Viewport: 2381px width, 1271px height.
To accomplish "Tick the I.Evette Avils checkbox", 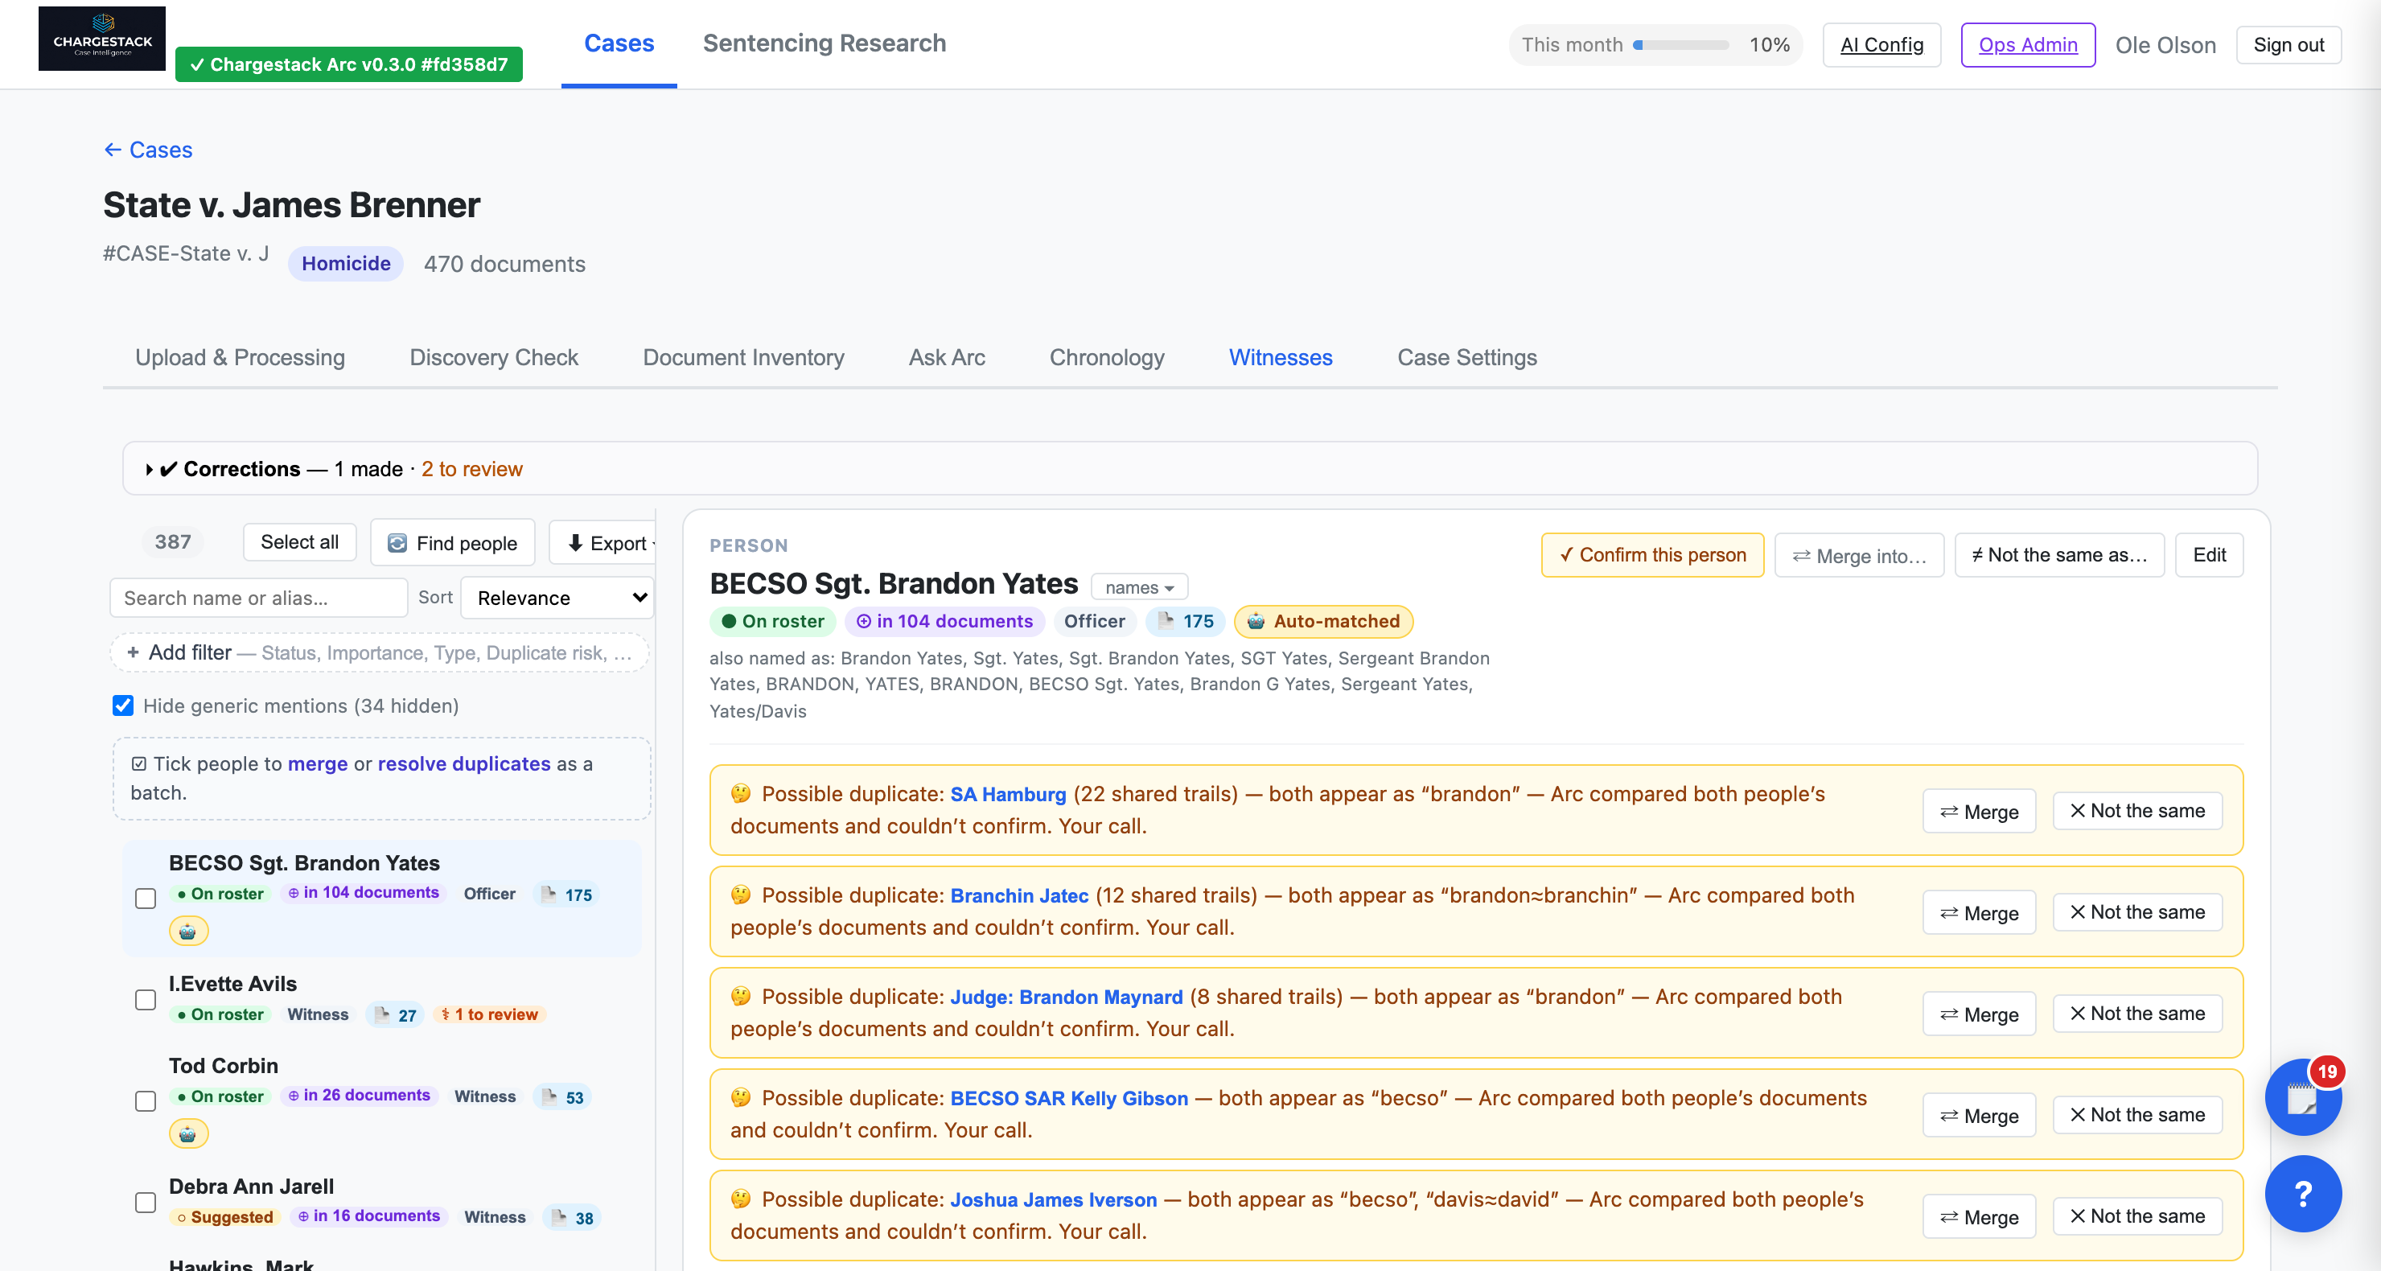I will pyautogui.click(x=146, y=1000).
